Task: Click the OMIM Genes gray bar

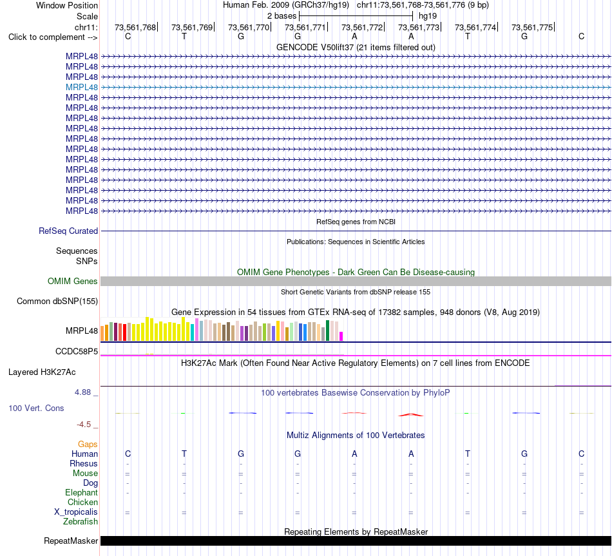Action: 356,281
